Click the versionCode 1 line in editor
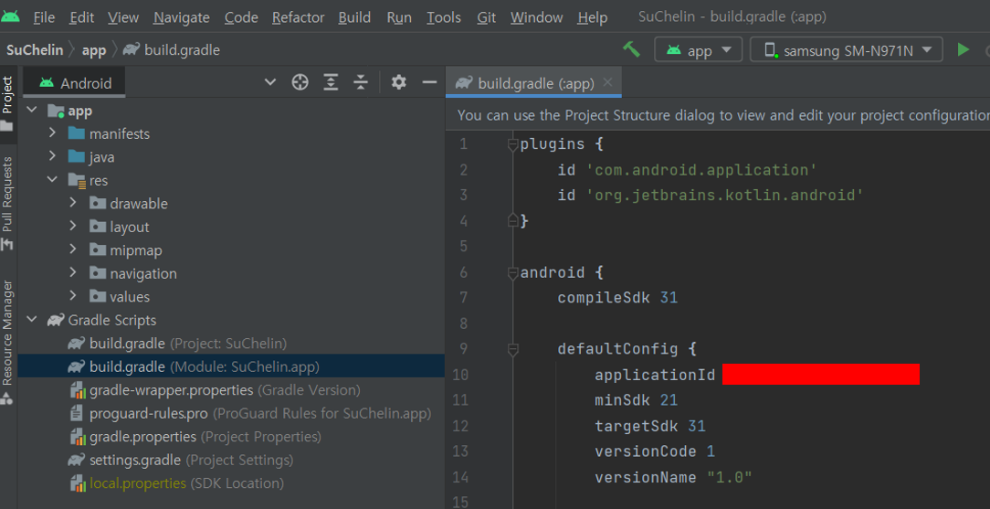The image size is (990, 509). point(654,451)
